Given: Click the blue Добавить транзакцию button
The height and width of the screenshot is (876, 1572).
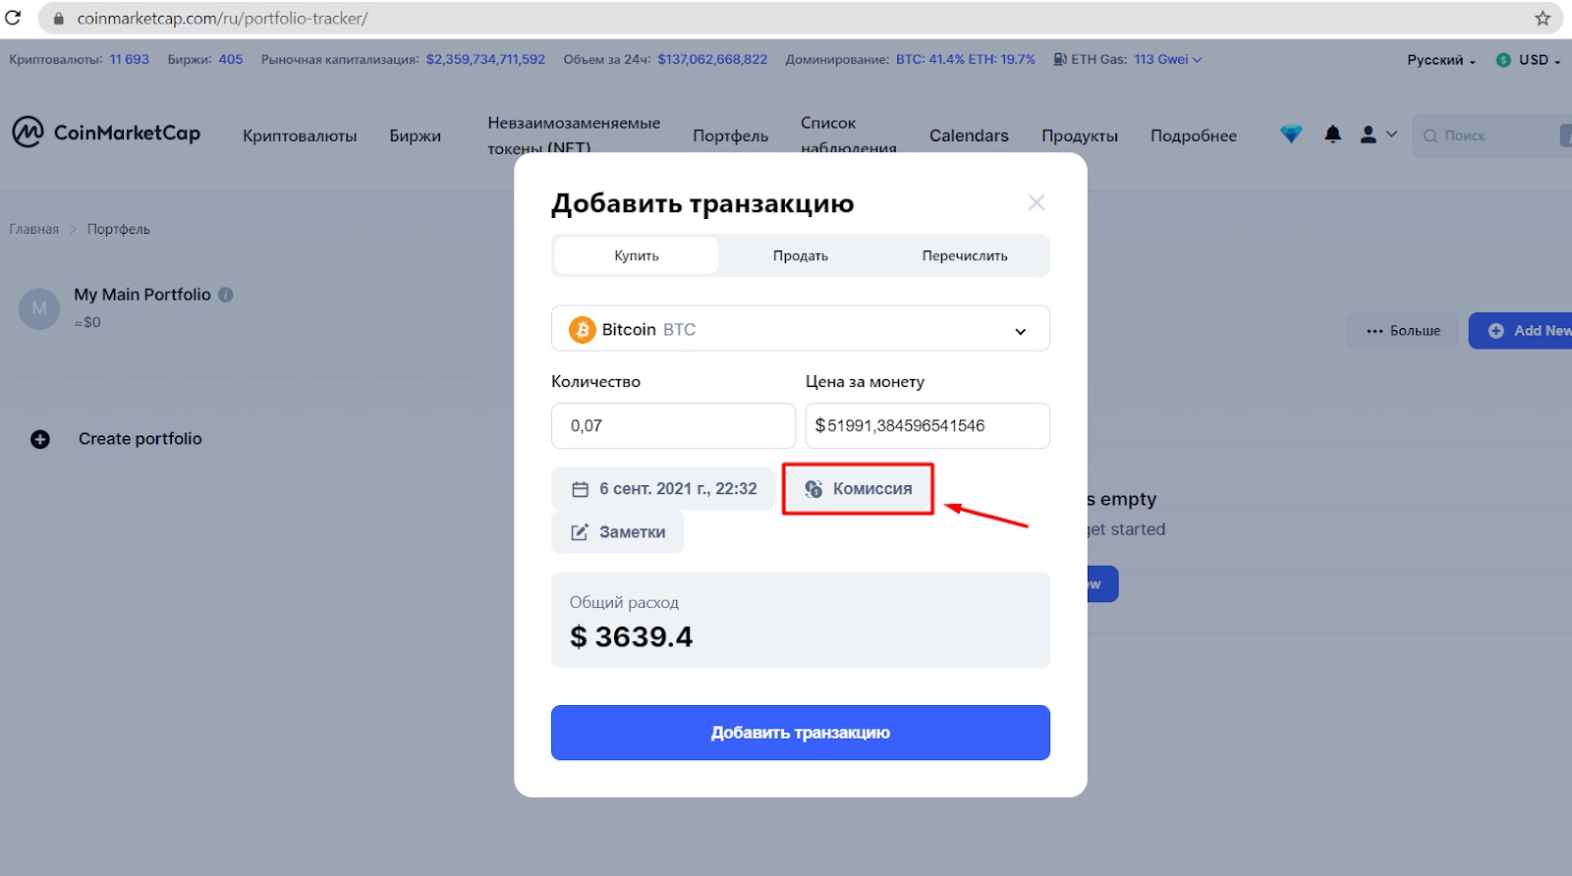Looking at the screenshot, I should point(801,733).
